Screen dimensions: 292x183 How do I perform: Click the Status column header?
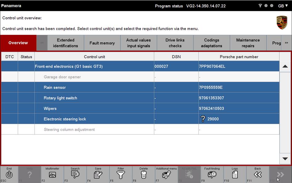coord(26,57)
